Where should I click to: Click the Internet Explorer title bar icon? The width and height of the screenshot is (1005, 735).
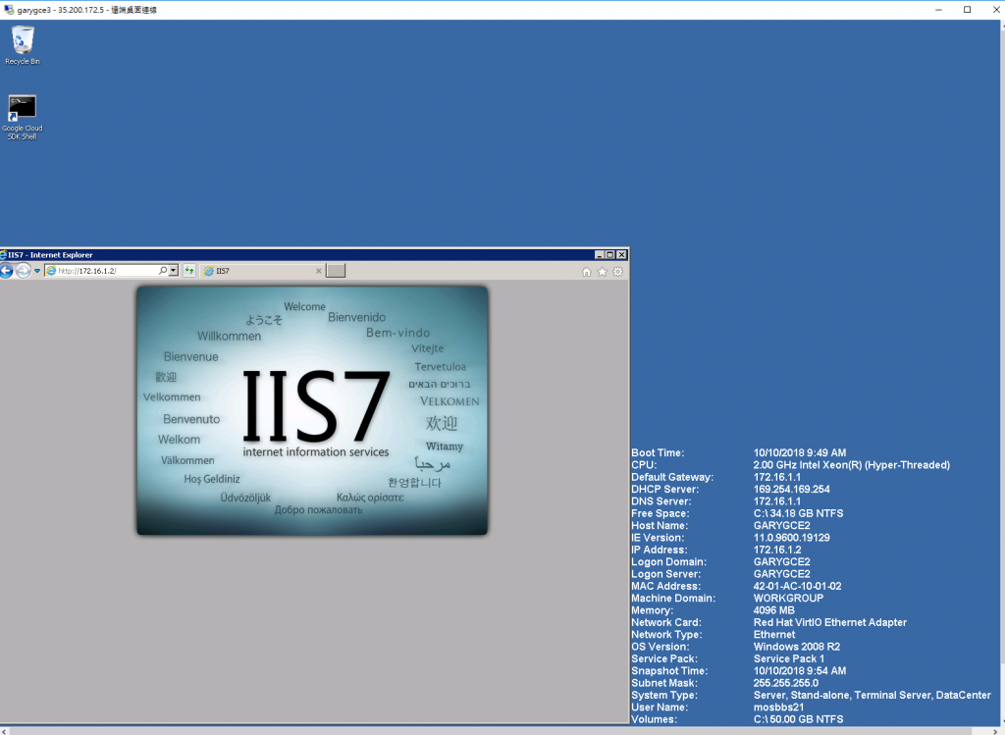(3, 255)
